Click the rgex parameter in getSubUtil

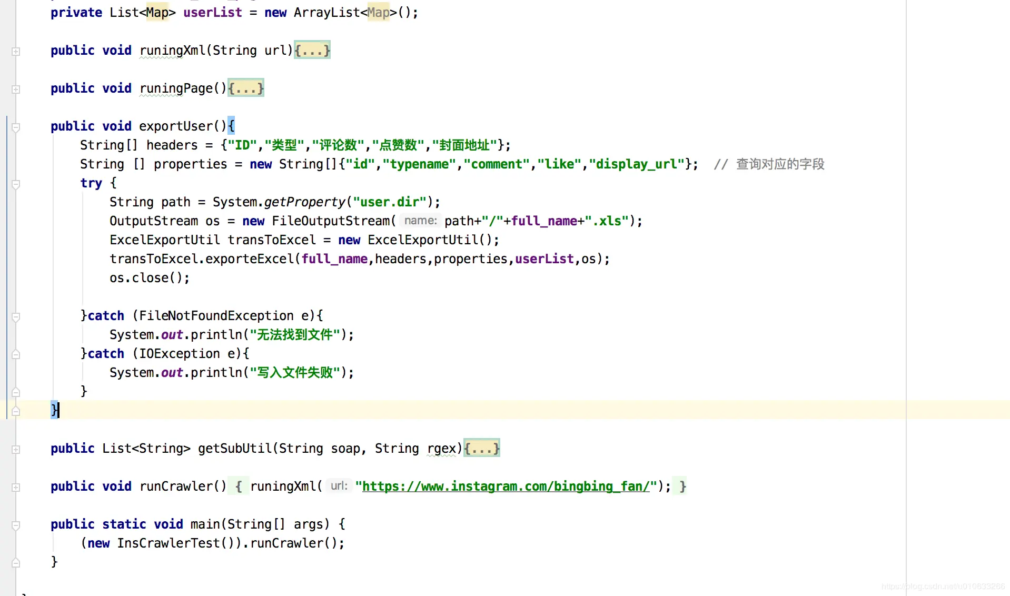tap(441, 448)
